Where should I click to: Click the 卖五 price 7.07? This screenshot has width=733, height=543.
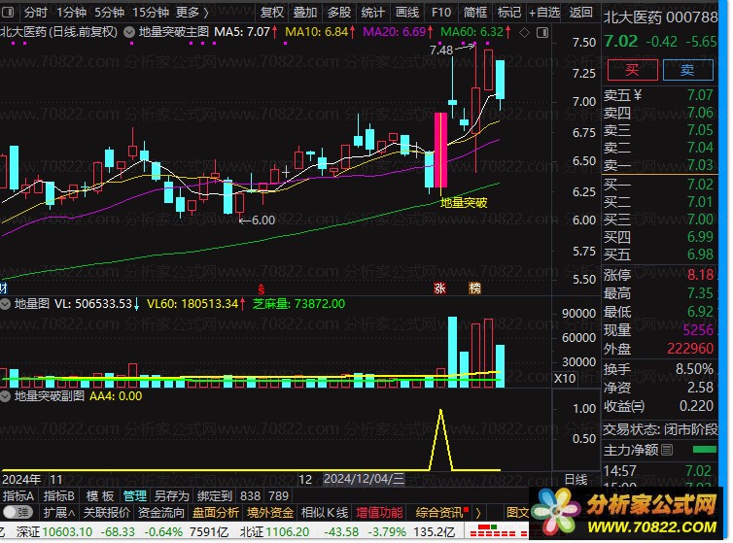[700, 95]
